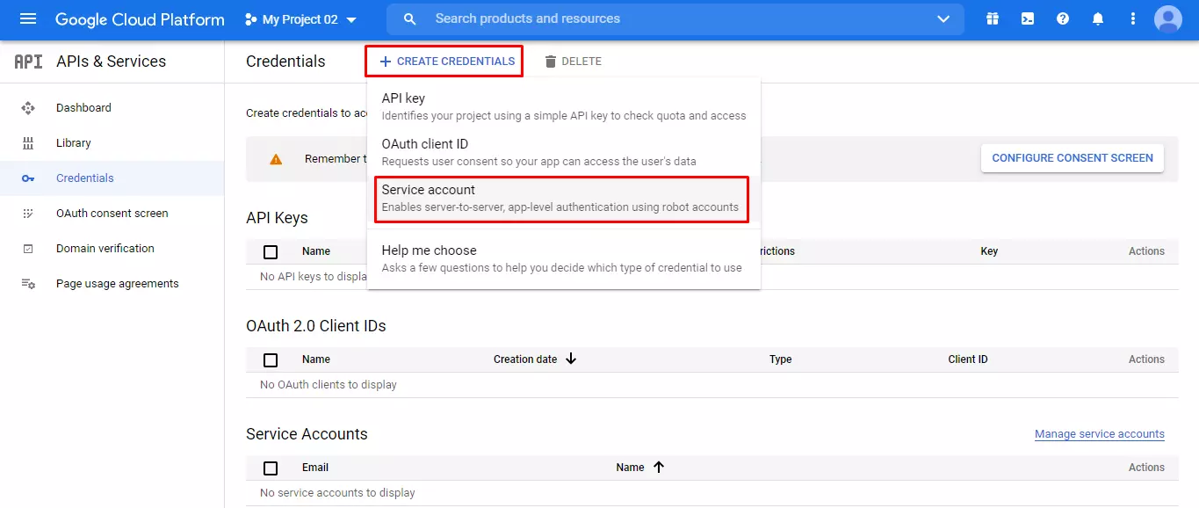The image size is (1199, 508).
Task: Click the Page usage agreements icon
Action: tap(28, 284)
